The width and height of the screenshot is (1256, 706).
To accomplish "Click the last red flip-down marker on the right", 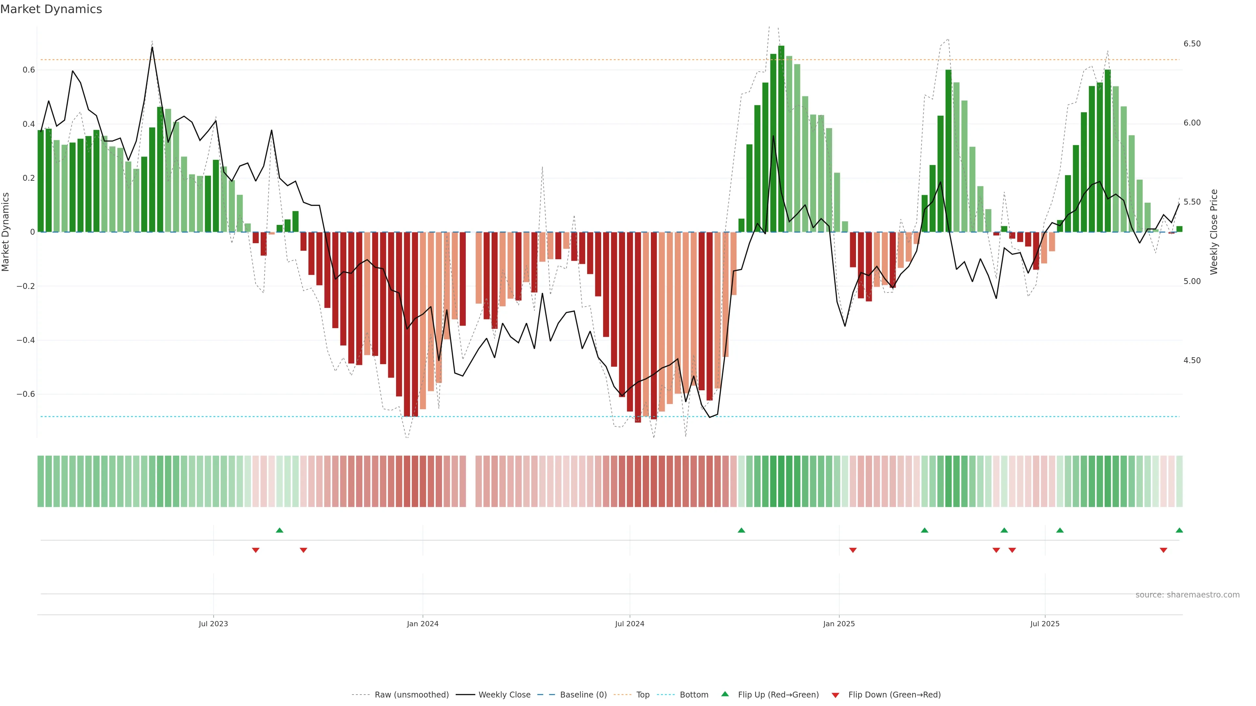I will (x=1163, y=550).
